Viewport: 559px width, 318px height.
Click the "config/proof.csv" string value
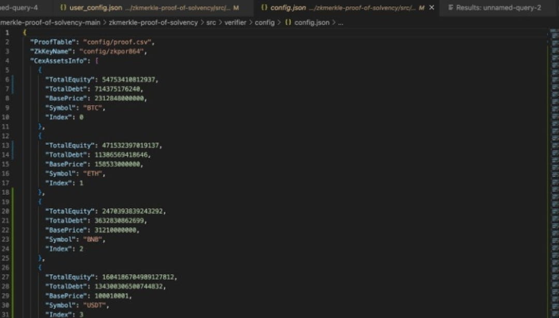click(117, 42)
